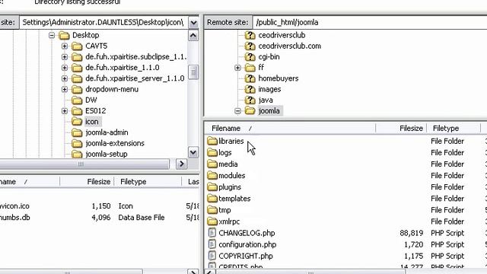Select the DW folder icon
The height and width of the screenshot is (274, 487).
[x=77, y=100]
